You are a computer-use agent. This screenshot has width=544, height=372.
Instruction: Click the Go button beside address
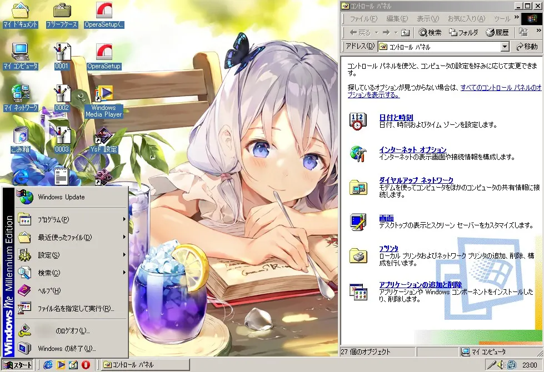pos(527,47)
